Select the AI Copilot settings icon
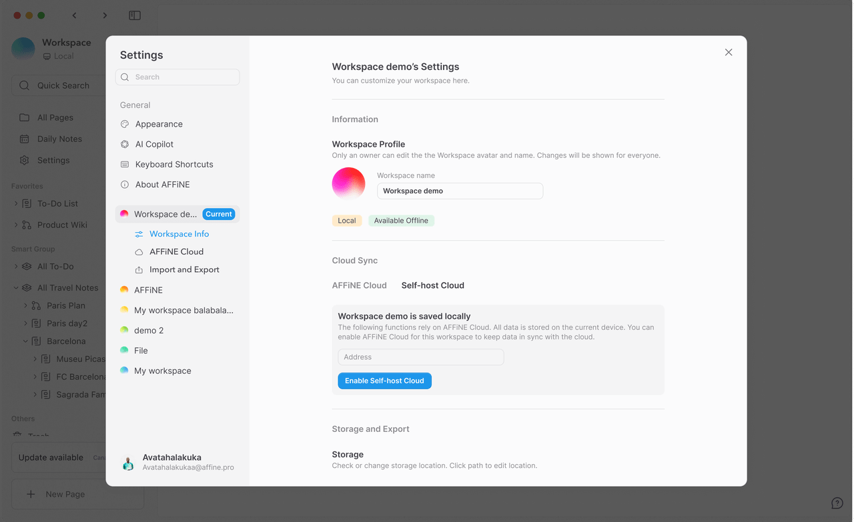The width and height of the screenshot is (854, 522). click(126, 144)
